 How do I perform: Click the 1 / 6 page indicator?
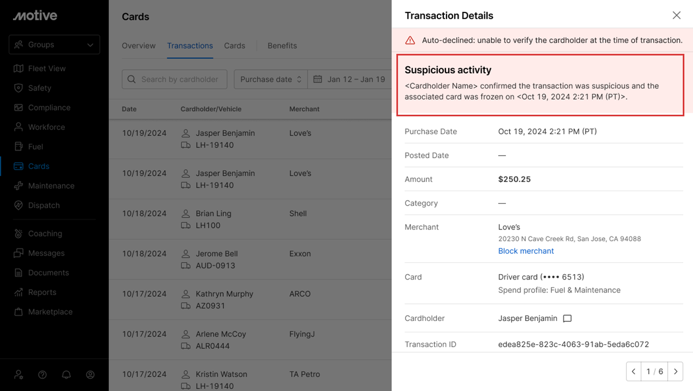tap(655, 372)
